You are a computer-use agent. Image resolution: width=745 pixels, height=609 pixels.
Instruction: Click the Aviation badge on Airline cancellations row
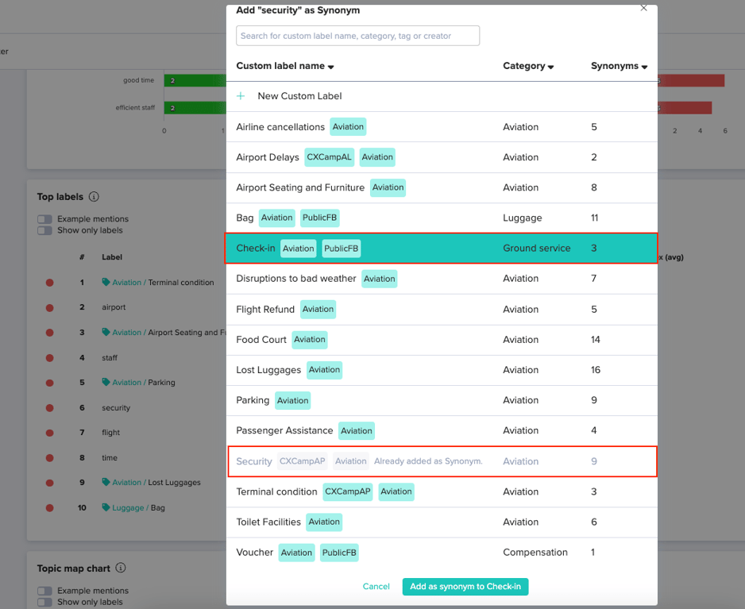pos(348,126)
